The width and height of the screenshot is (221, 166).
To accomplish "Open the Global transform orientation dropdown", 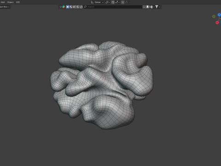I will pyautogui.click(x=97, y=2).
